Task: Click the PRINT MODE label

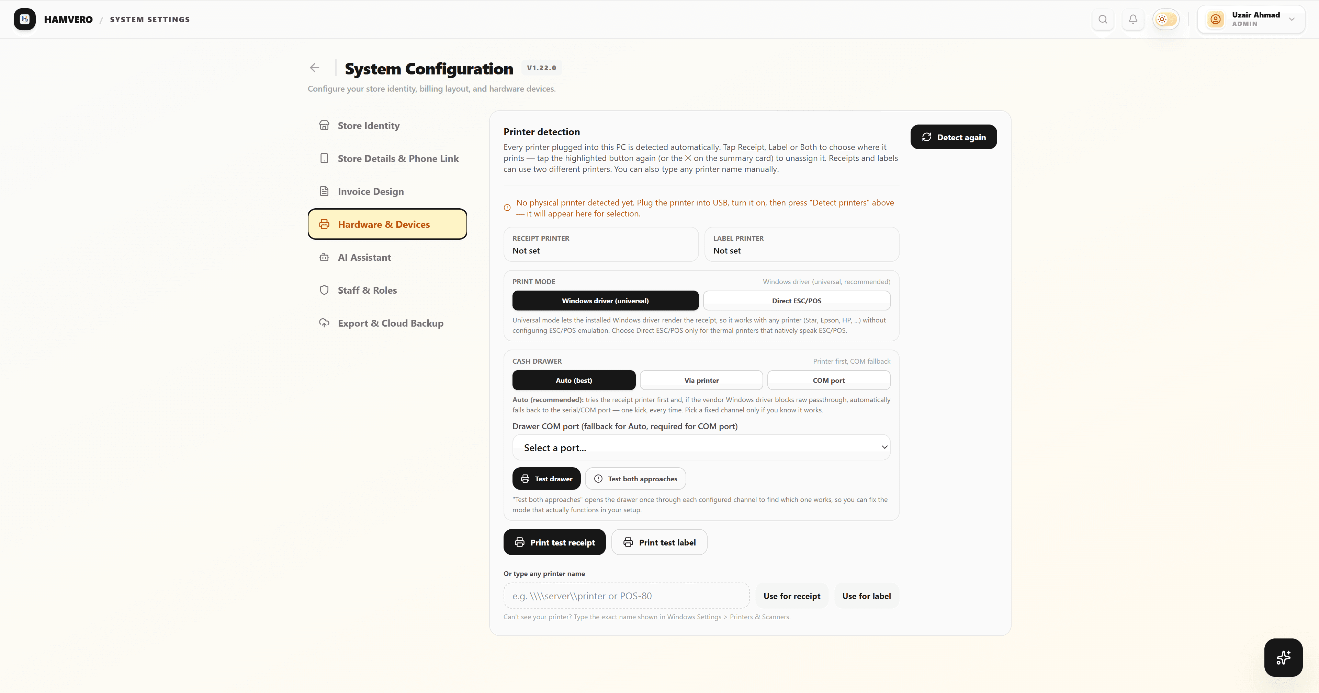Action: click(533, 282)
